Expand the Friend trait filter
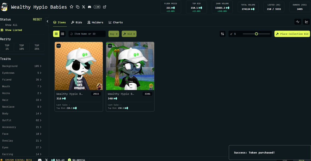Screen dimensions: 311x161 tap(22, 80)
